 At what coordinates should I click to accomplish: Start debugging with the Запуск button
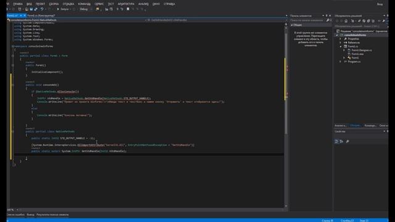click(63, 9)
